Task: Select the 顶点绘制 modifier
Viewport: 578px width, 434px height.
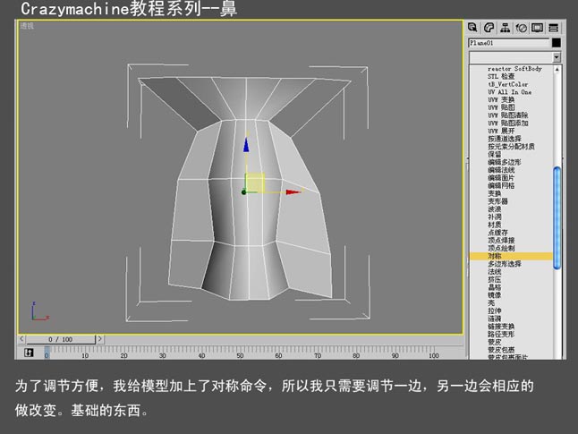Action: coord(501,248)
